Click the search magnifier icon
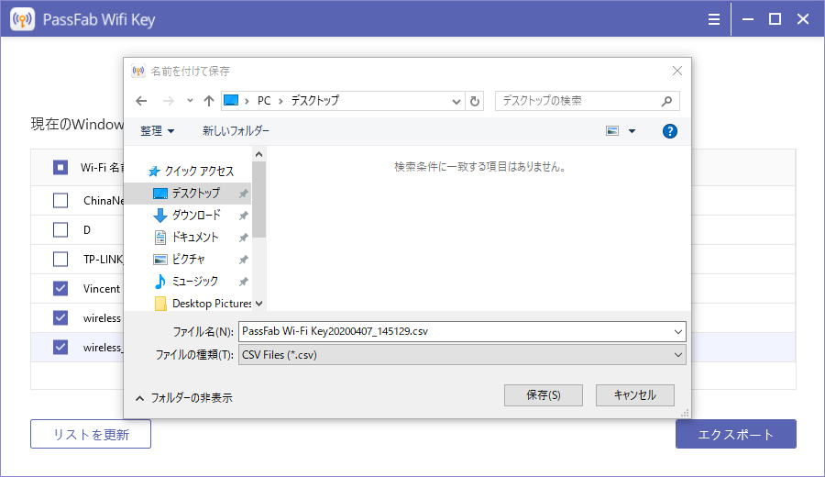This screenshot has height=477, width=825. click(667, 101)
